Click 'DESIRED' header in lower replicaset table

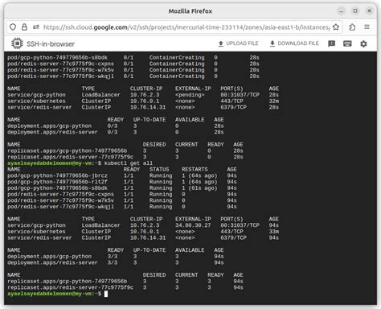point(154,275)
